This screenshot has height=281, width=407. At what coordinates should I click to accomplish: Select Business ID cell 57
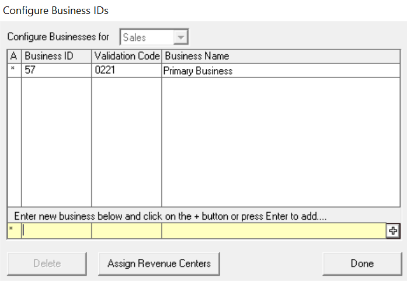coord(57,71)
